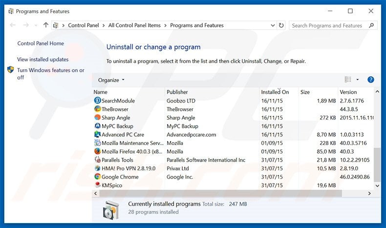Viewport: 386px width, 228px height.
Task: Click the horizontal scroll left arrow
Action: (x=95, y=193)
